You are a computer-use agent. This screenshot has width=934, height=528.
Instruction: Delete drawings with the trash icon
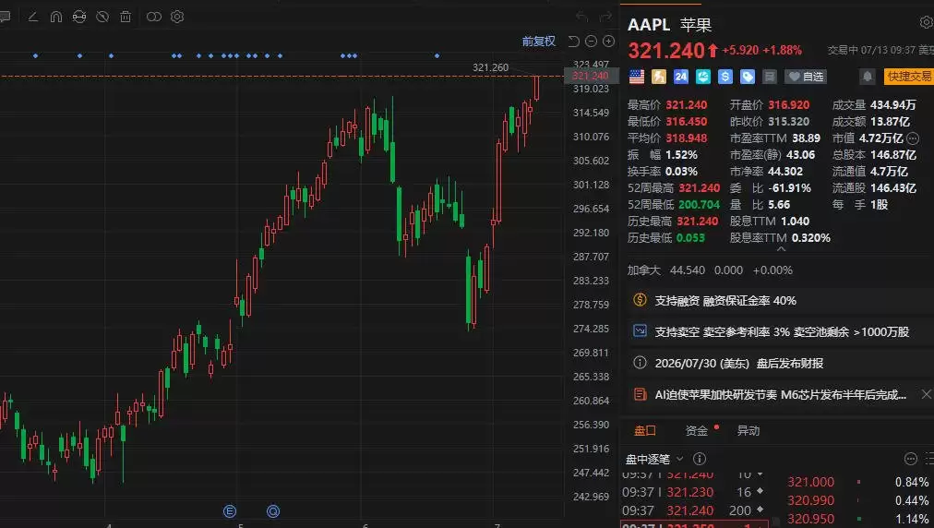coord(126,17)
